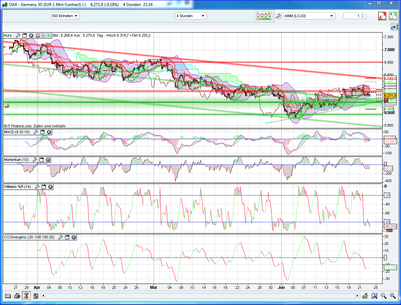Click the horizontal chart scrollbar right arrow
Viewport: 401px width, 305px height.
click(357, 296)
